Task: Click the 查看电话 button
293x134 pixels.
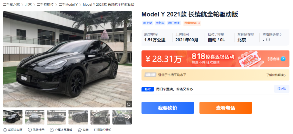Action: coord(225,108)
